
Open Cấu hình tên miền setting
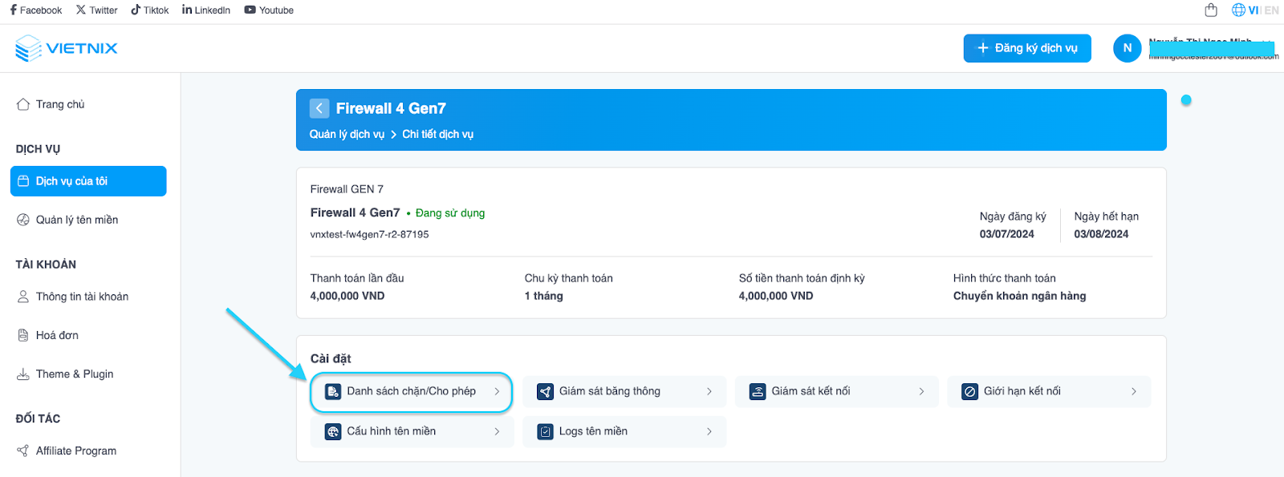click(412, 431)
